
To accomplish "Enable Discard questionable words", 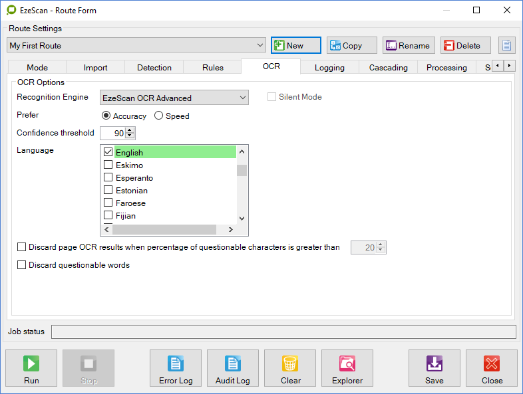I will click(x=22, y=265).
